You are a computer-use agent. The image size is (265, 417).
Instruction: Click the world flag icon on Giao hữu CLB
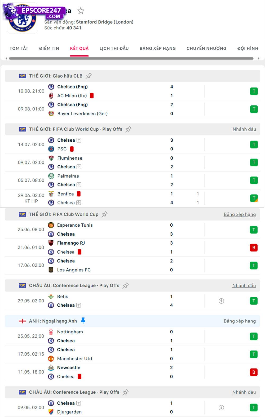pyautogui.click(x=22, y=76)
